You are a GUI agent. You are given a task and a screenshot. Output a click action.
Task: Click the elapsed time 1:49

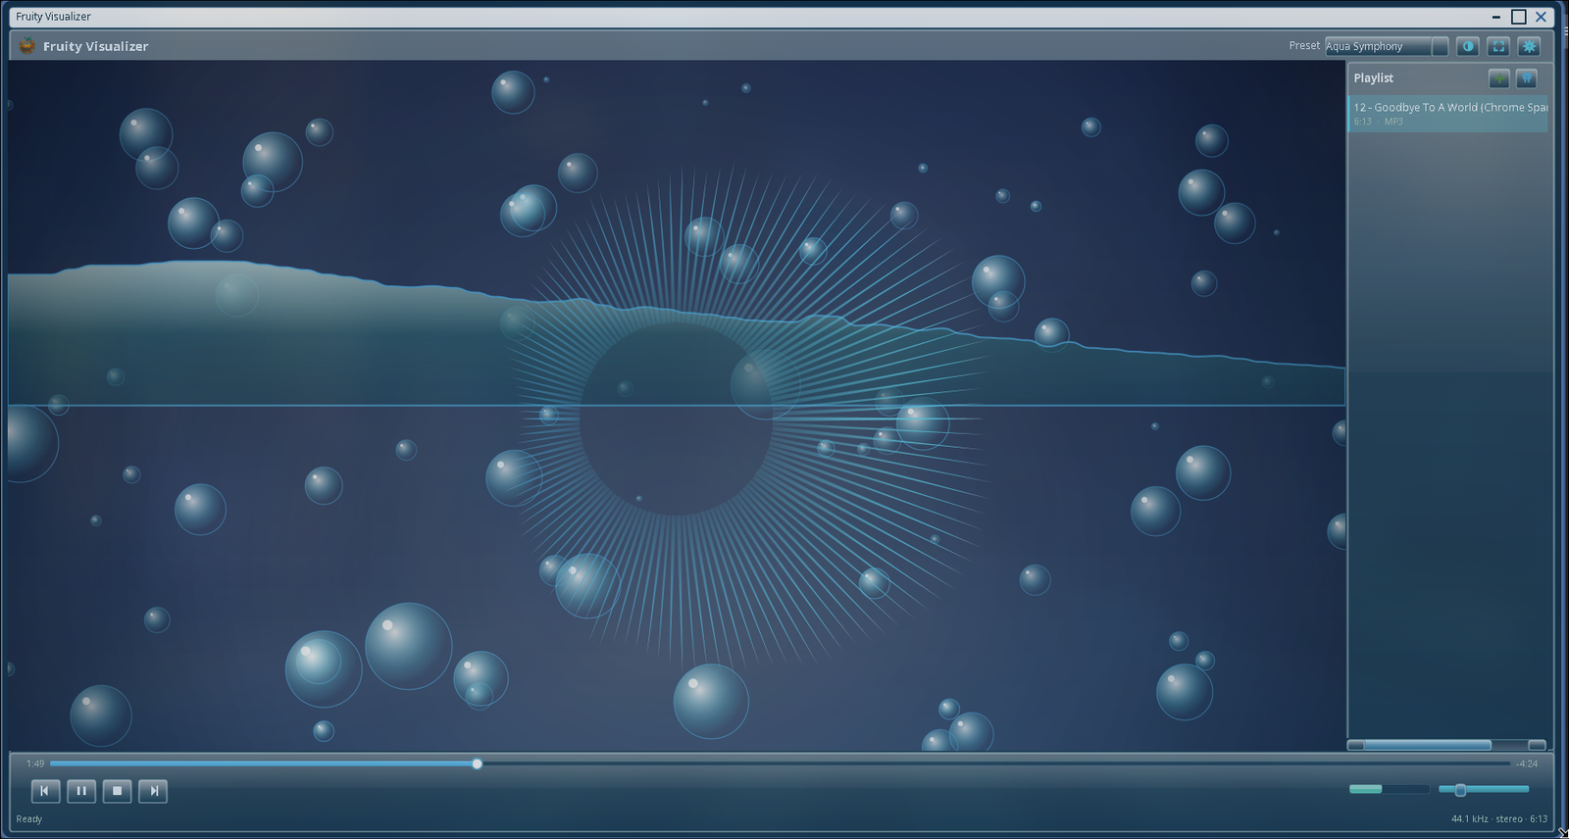point(35,764)
